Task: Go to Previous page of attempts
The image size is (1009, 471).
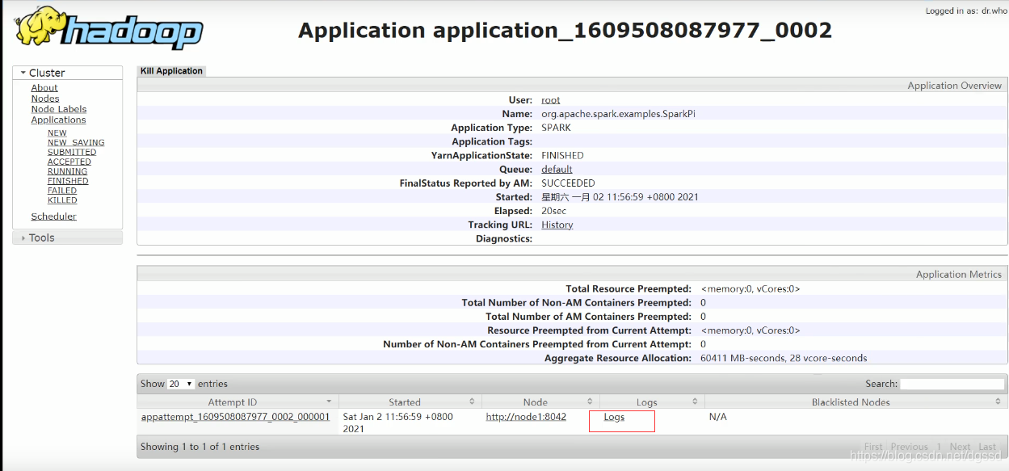Action: point(910,447)
